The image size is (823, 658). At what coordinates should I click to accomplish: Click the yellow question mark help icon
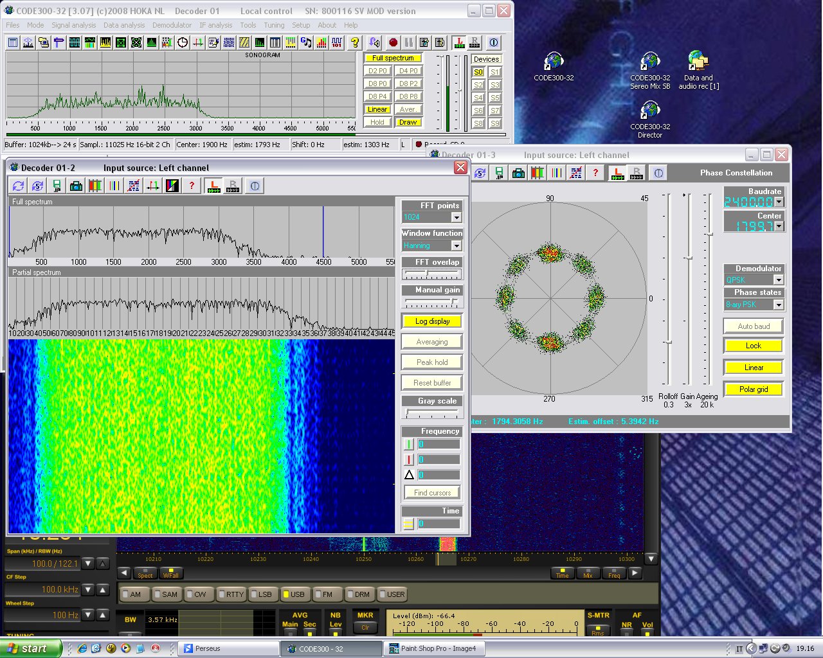[354, 42]
